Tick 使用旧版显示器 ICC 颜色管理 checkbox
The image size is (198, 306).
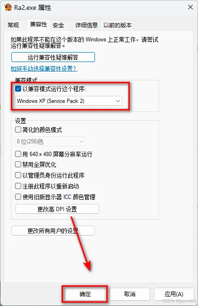coord(18,196)
